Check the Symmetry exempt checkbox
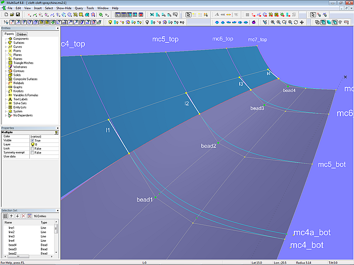This screenshot has height=265, width=354. click(33, 152)
